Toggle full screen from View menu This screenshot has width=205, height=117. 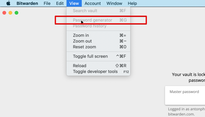[x=98, y=56]
